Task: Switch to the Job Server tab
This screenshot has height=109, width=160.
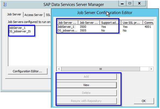Action: [14, 14]
